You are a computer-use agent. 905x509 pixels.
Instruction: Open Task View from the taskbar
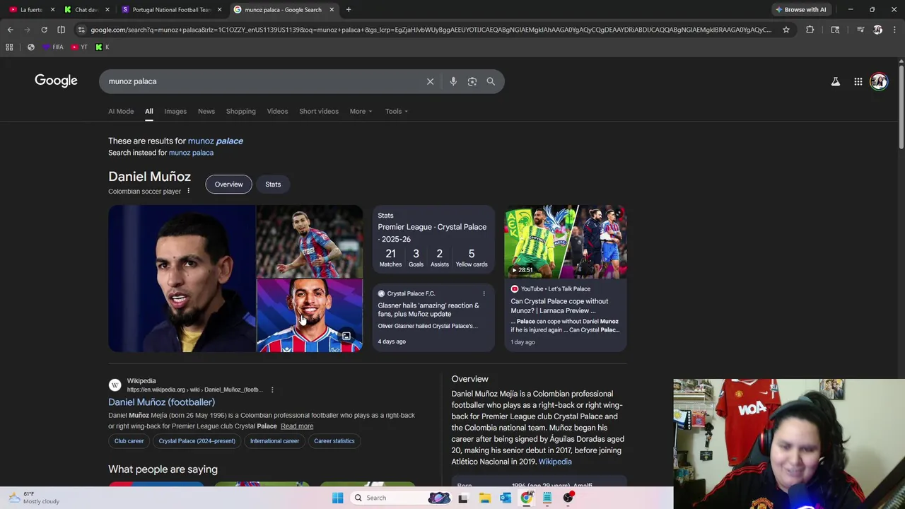click(463, 498)
